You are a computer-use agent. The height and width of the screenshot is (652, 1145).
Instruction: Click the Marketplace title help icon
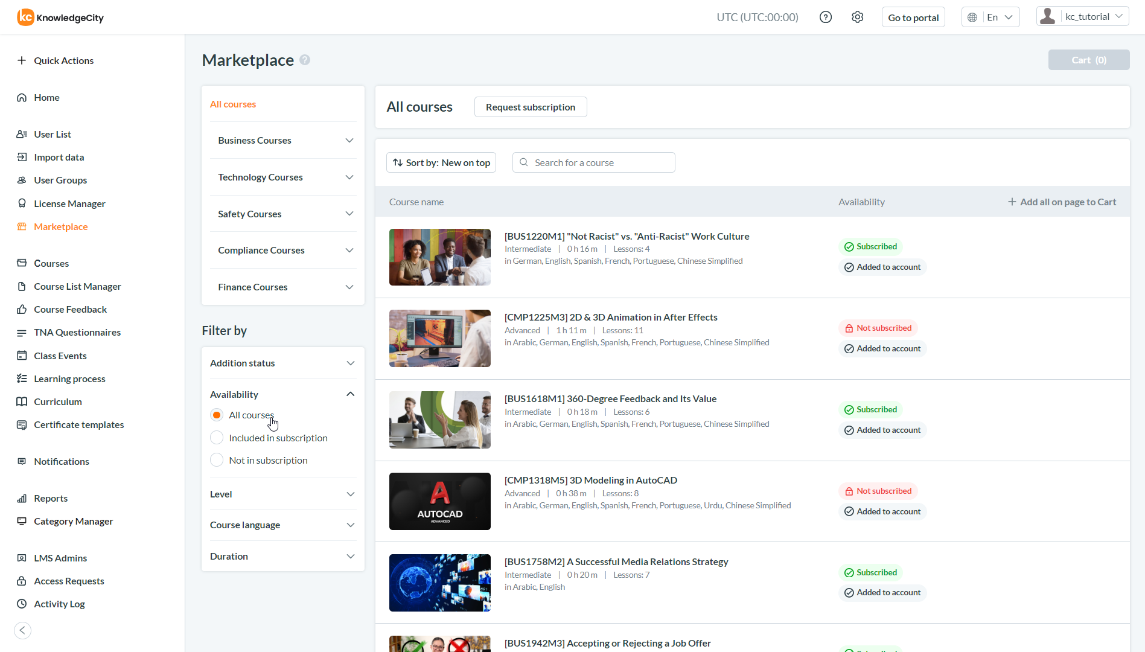pyautogui.click(x=305, y=60)
